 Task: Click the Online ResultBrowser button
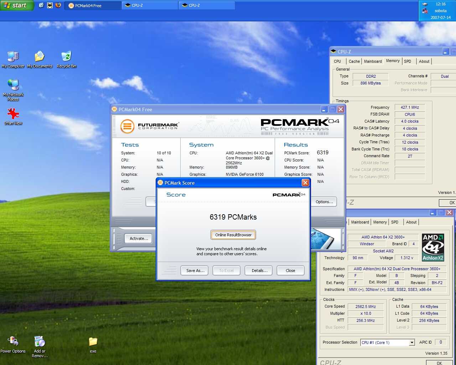(x=233, y=235)
